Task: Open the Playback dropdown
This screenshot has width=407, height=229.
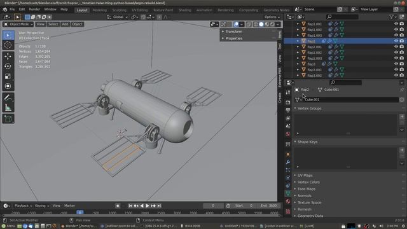Action: [x=23, y=205]
